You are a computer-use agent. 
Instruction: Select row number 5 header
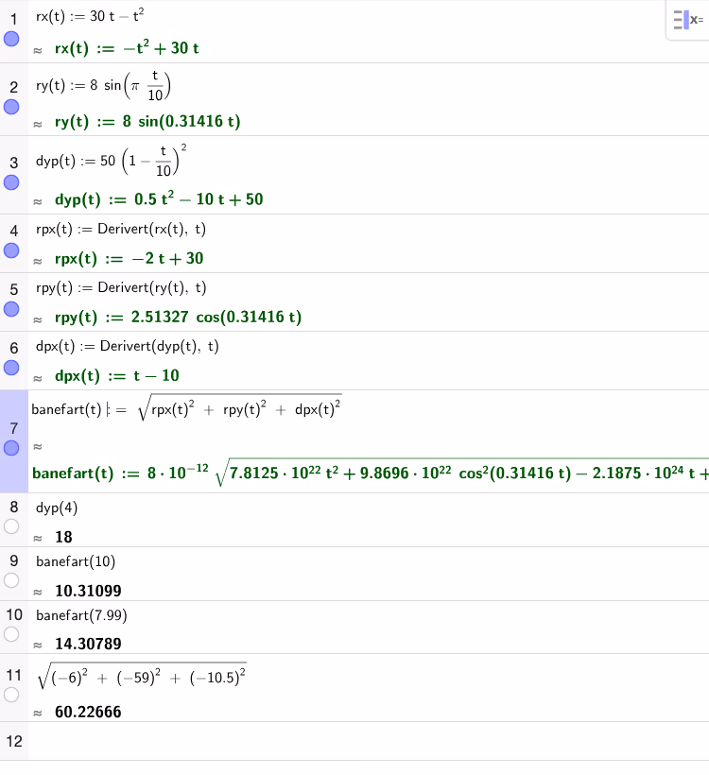tap(14, 289)
